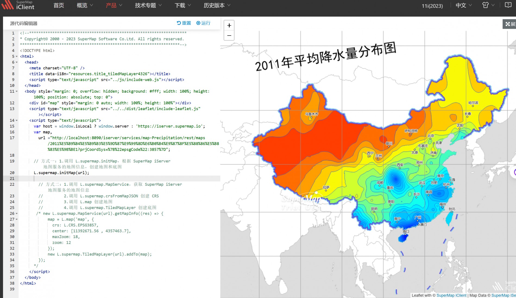The width and height of the screenshot is (516, 298).
Task: Click the 北京 city label on map
Action: click(x=431, y=136)
